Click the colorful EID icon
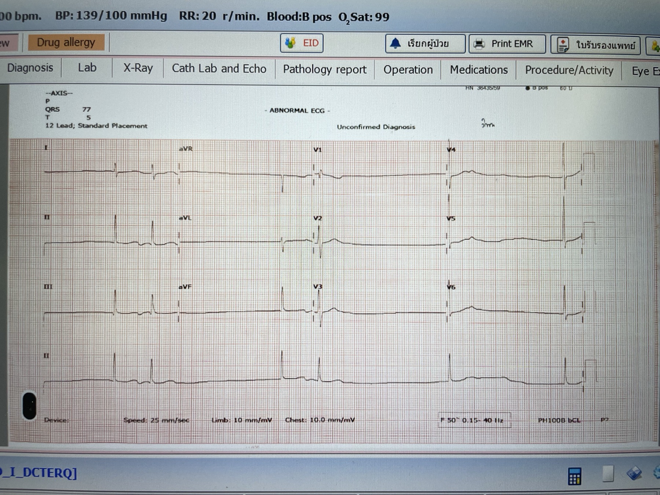 (x=290, y=43)
